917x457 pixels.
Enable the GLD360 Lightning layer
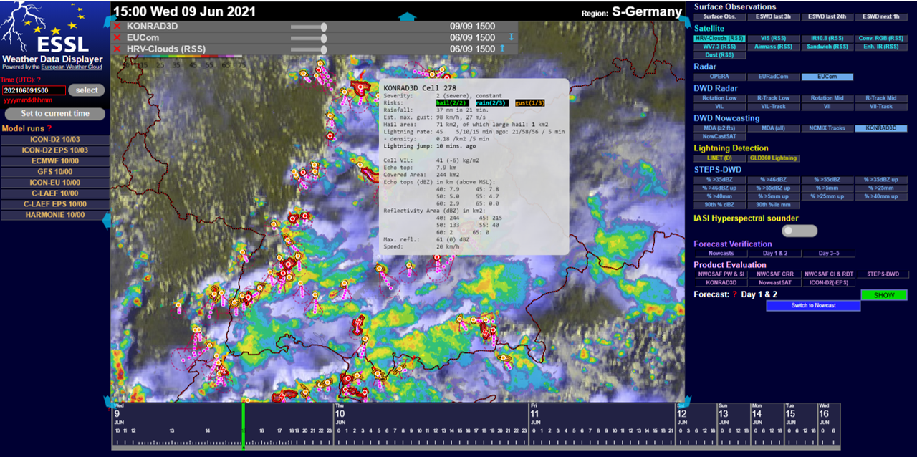[x=773, y=158]
